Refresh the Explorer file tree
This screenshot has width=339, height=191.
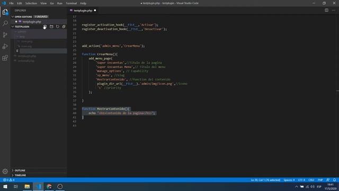coord(58,27)
